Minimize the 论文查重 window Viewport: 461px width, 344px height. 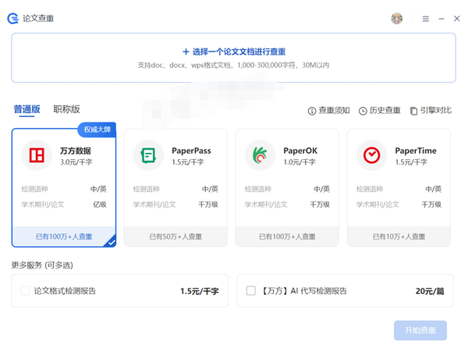(441, 19)
